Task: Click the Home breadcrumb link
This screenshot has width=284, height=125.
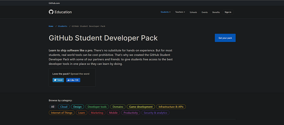Action: point(51,26)
